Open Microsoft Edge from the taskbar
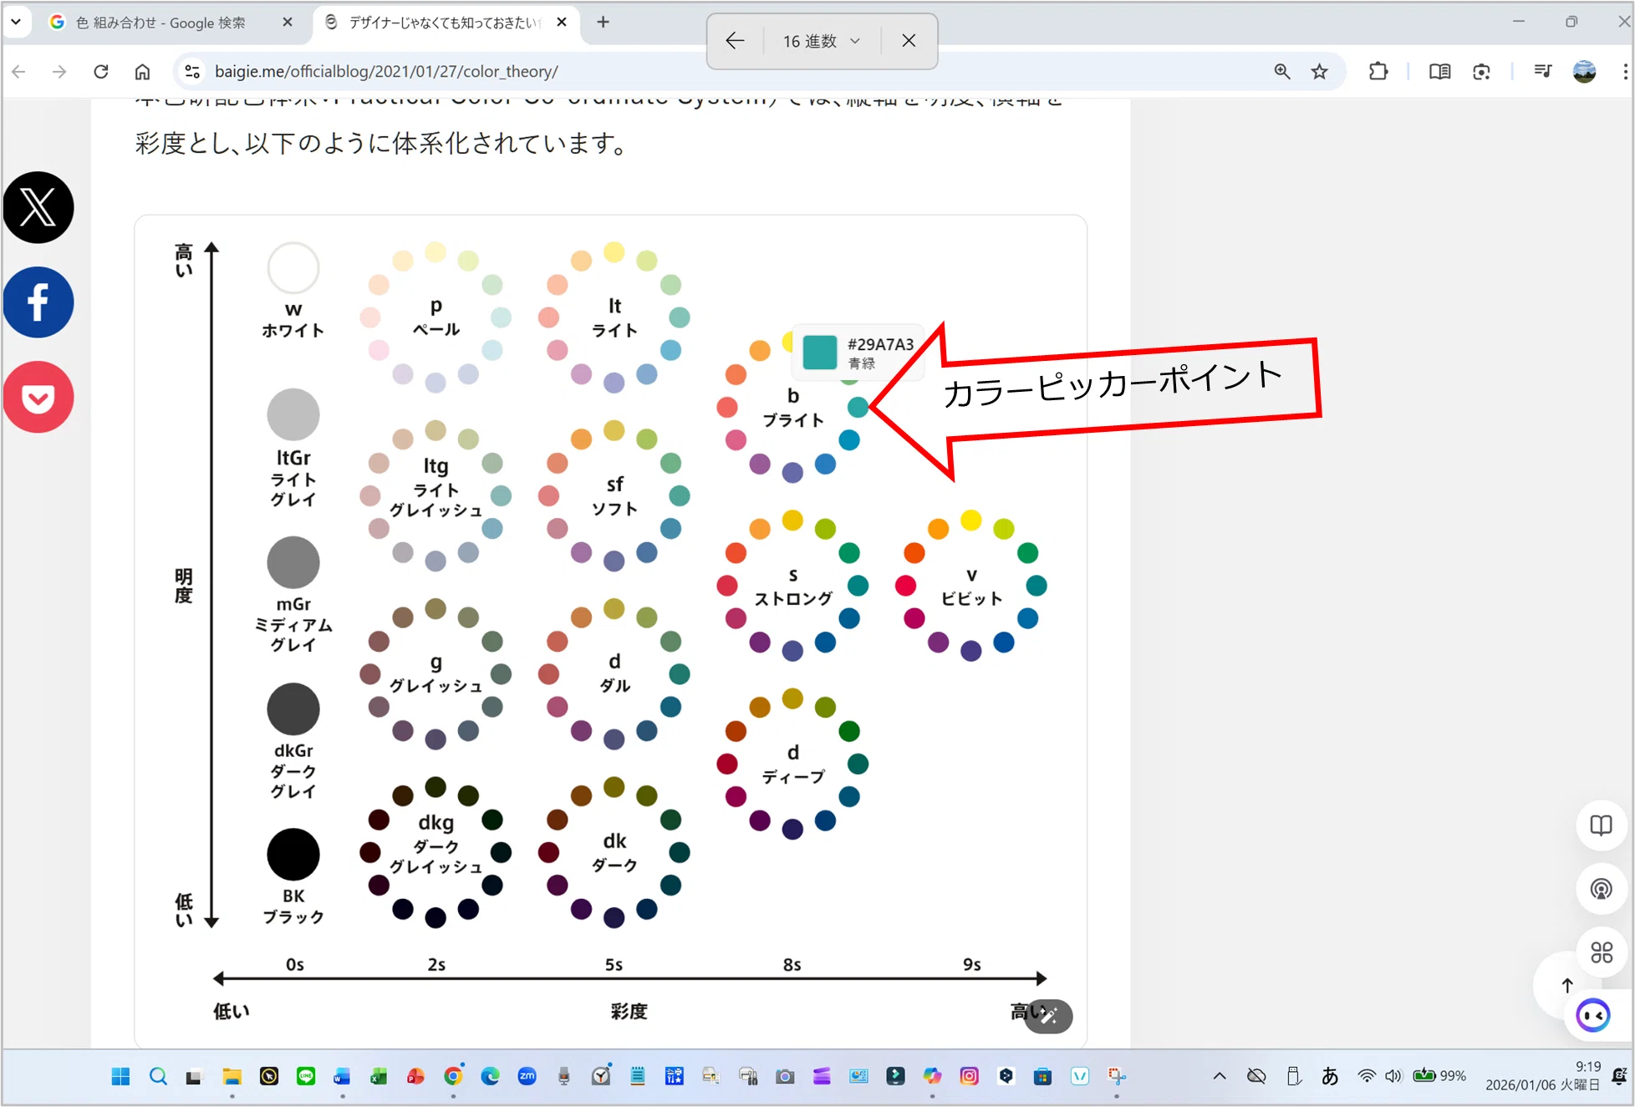 (x=490, y=1076)
